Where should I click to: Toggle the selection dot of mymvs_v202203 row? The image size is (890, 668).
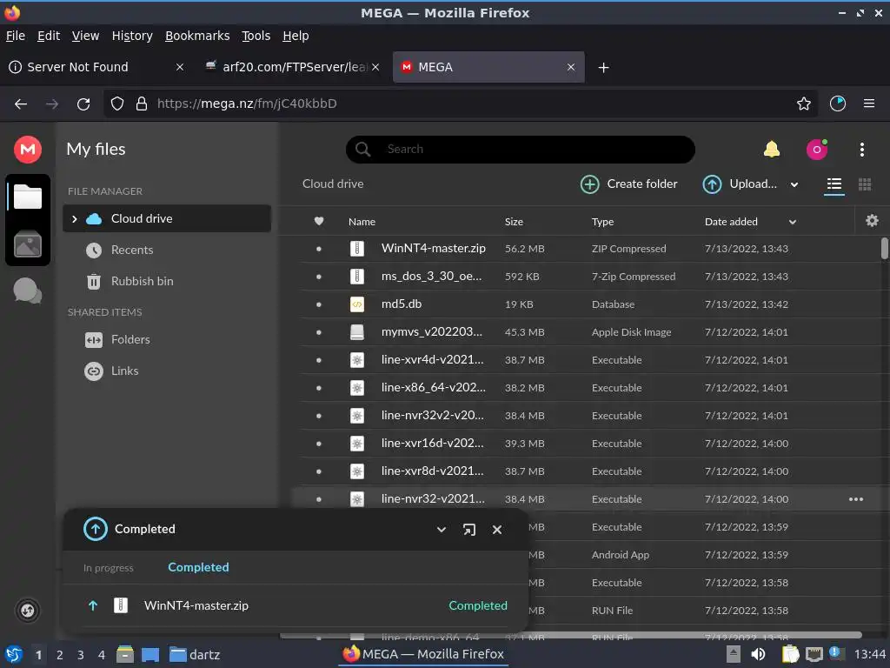tap(318, 332)
